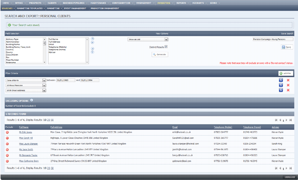The width and height of the screenshot is (298, 180).
Task: Open the Business Pipelines menu
Action: click(75, 3)
